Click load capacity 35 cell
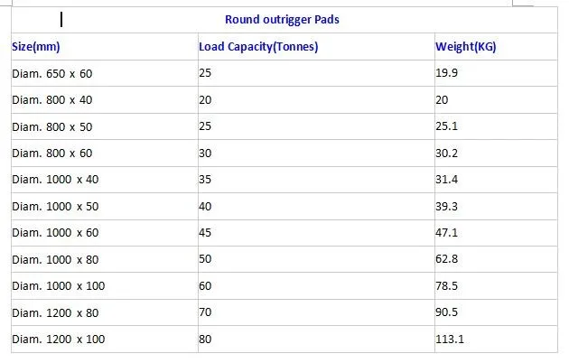The image size is (569, 363). click(205, 180)
